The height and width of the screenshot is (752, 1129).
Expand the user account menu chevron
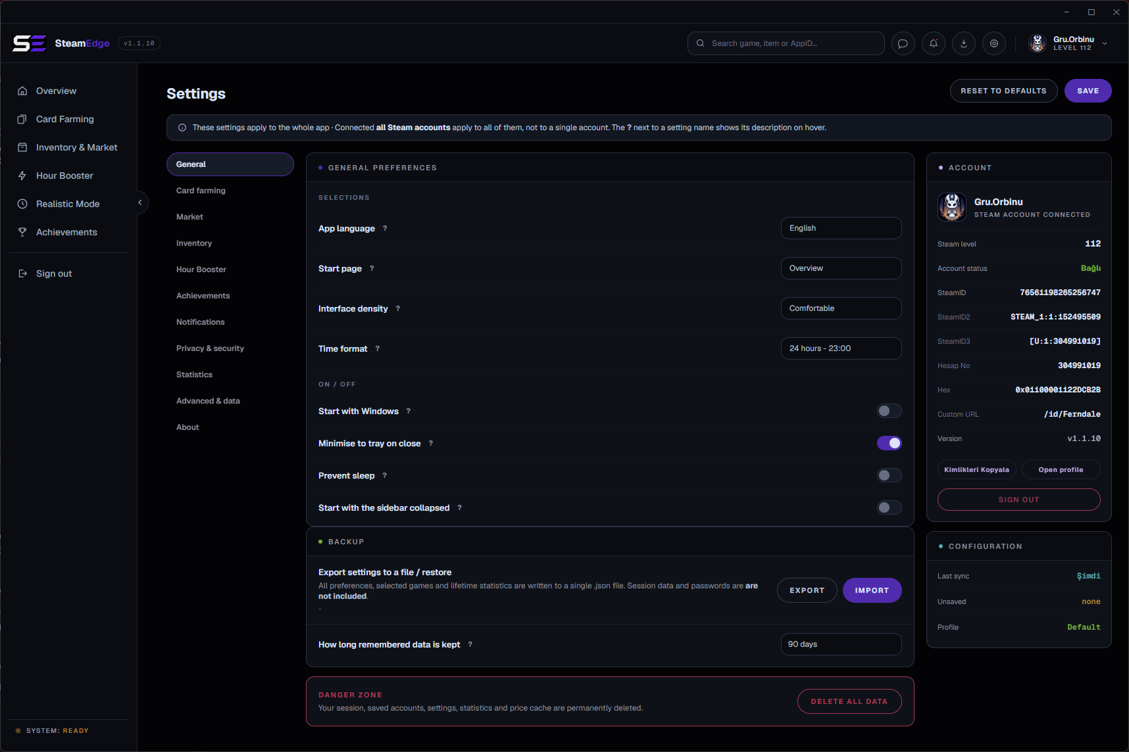pyautogui.click(x=1105, y=43)
